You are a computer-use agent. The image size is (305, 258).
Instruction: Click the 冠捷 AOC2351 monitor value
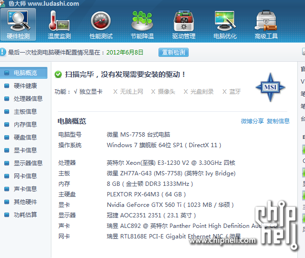(151, 215)
